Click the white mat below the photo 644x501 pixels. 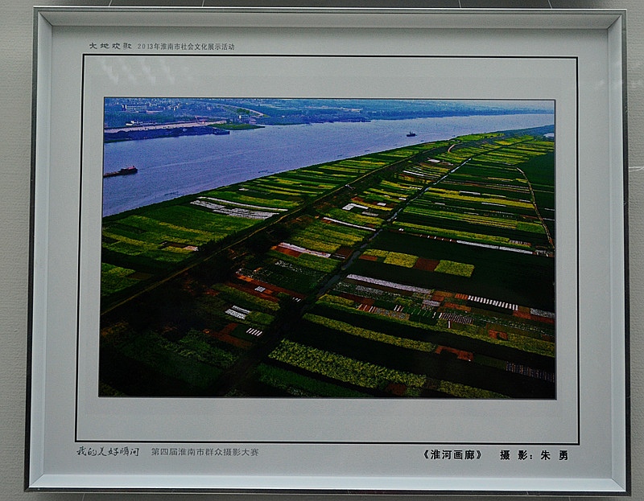pyautogui.click(x=328, y=418)
